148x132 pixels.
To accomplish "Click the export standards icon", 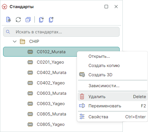I will click(x=51, y=20).
